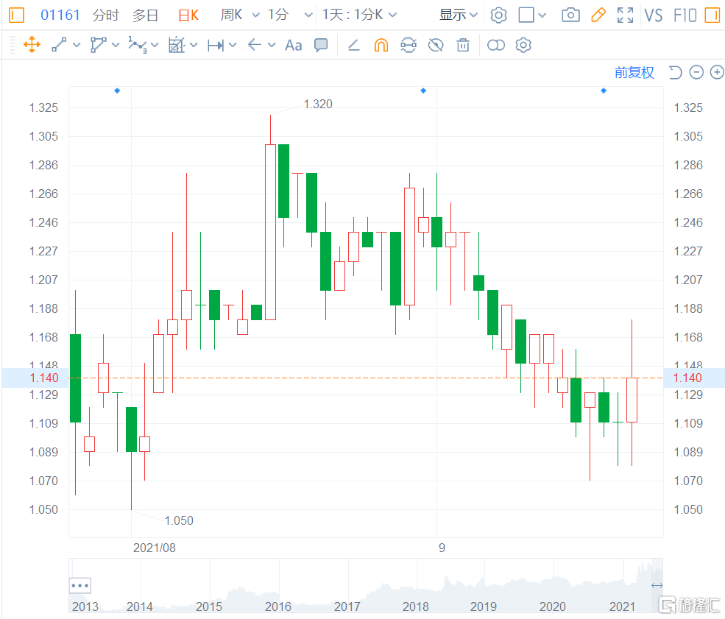Click the 1.050 low price label

point(179,520)
